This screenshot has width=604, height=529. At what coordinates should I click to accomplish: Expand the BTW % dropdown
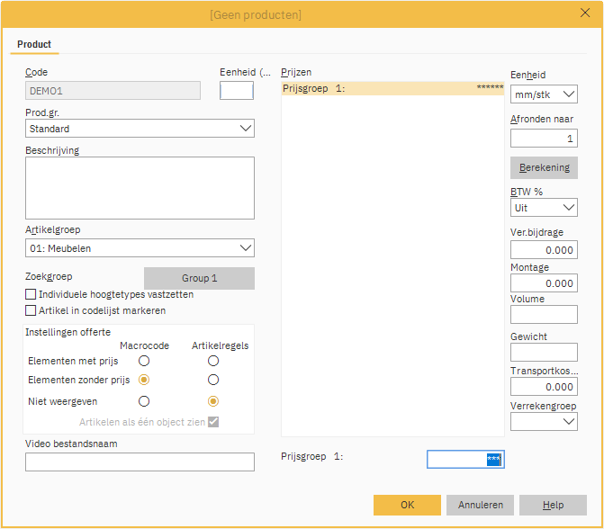click(544, 208)
